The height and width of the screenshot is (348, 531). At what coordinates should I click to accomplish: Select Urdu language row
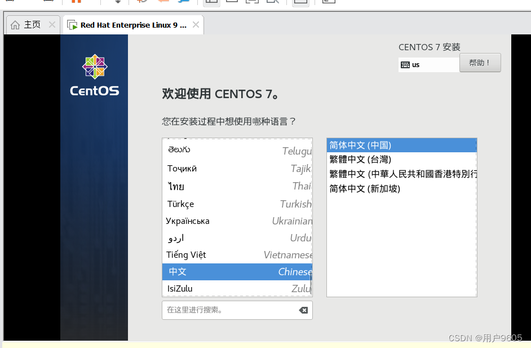point(237,238)
